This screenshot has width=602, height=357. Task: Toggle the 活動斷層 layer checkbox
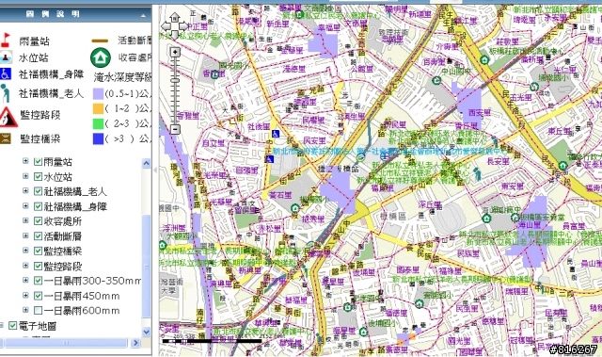[x=38, y=235]
